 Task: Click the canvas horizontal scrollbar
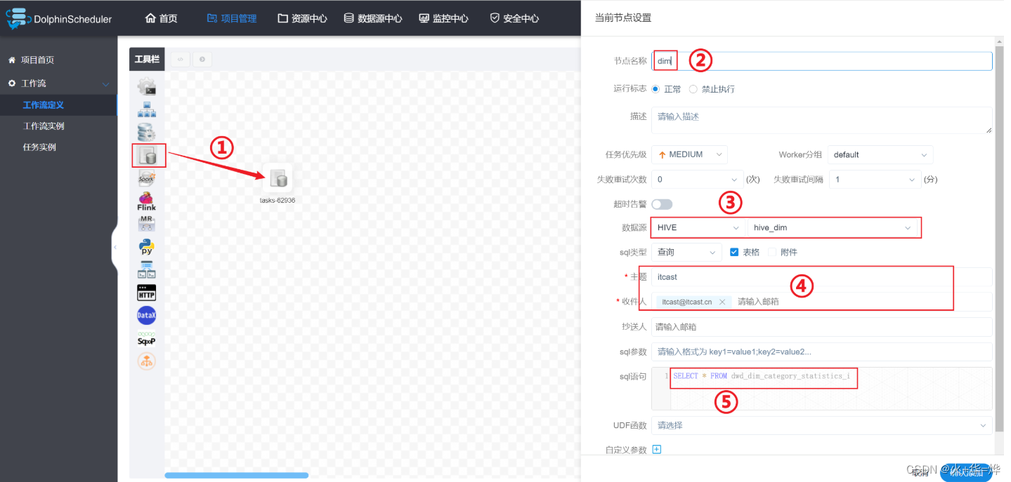237,475
